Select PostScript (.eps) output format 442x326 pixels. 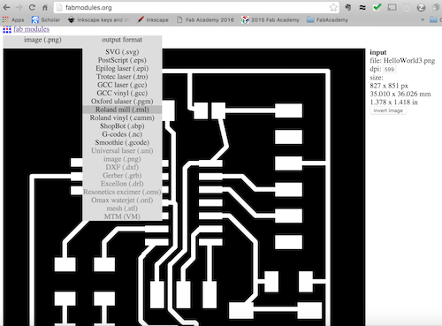(122, 60)
